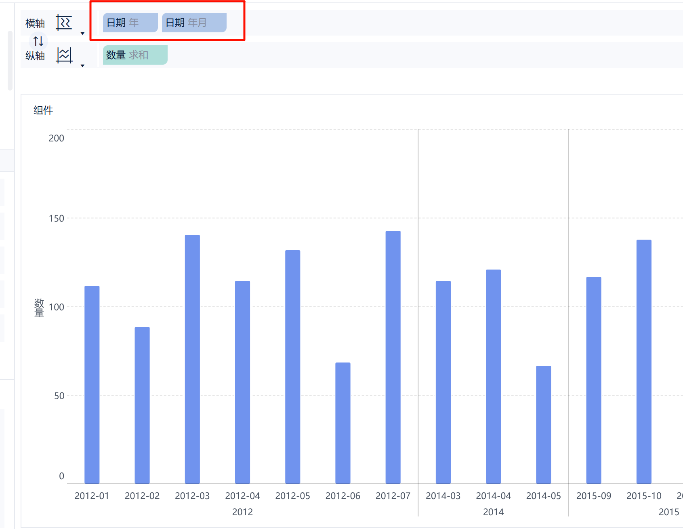Click the horizontal axis chart-type icon
This screenshot has height=529, width=683.
coord(64,23)
